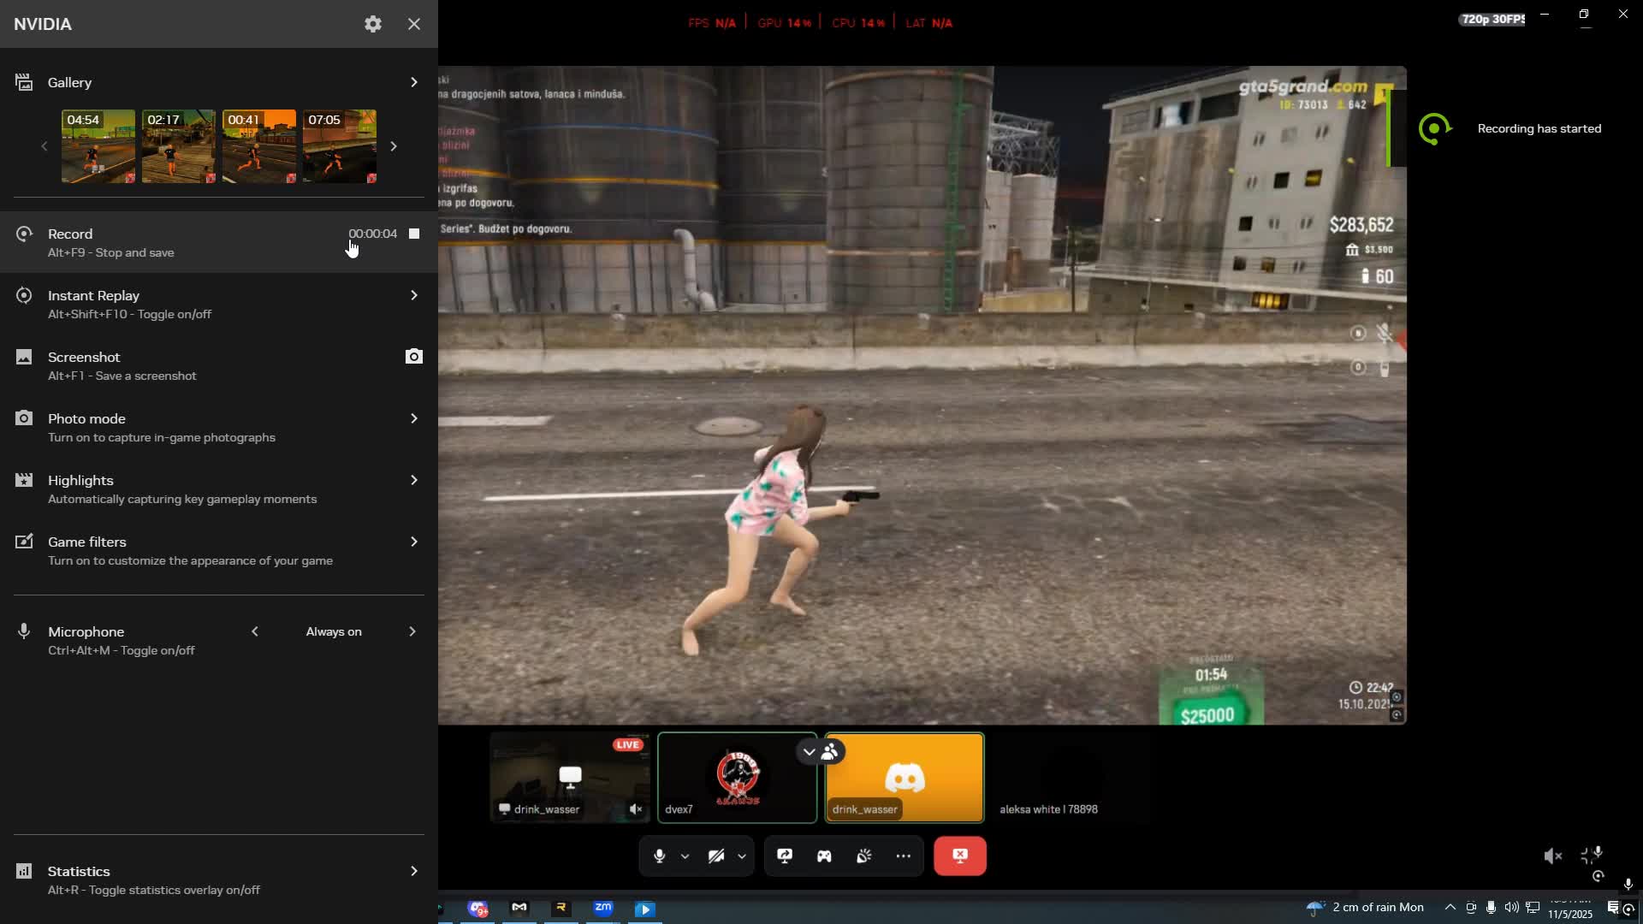Open the soundboard icon in call controls
Image resolution: width=1643 pixels, height=924 pixels.
[864, 856]
